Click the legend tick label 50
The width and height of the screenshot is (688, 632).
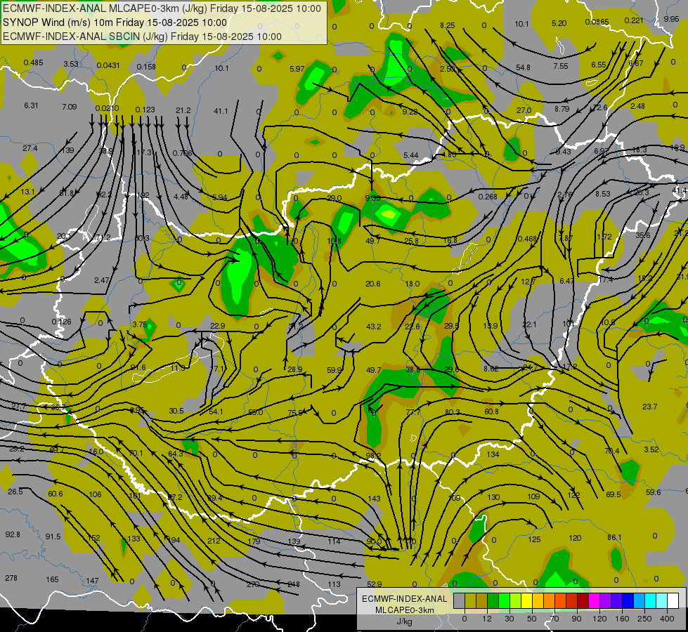point(532,619)
